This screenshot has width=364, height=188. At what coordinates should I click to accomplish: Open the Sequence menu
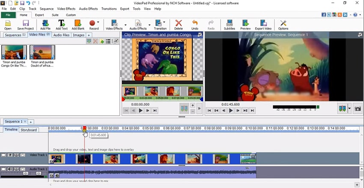point(46,9)
